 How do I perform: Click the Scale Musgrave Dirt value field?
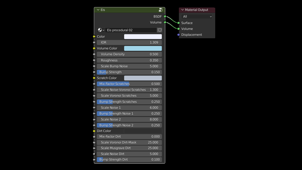click(x=129, y=148)
